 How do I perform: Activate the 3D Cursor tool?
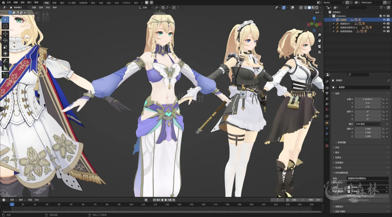click(x=5, y=26)
